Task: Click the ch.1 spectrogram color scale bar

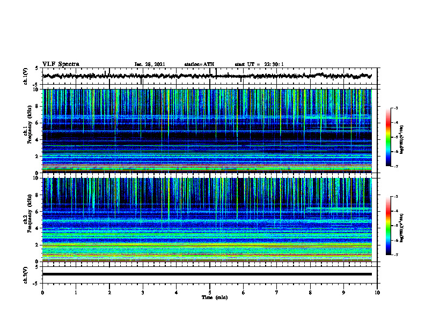Action: [389, 137]
